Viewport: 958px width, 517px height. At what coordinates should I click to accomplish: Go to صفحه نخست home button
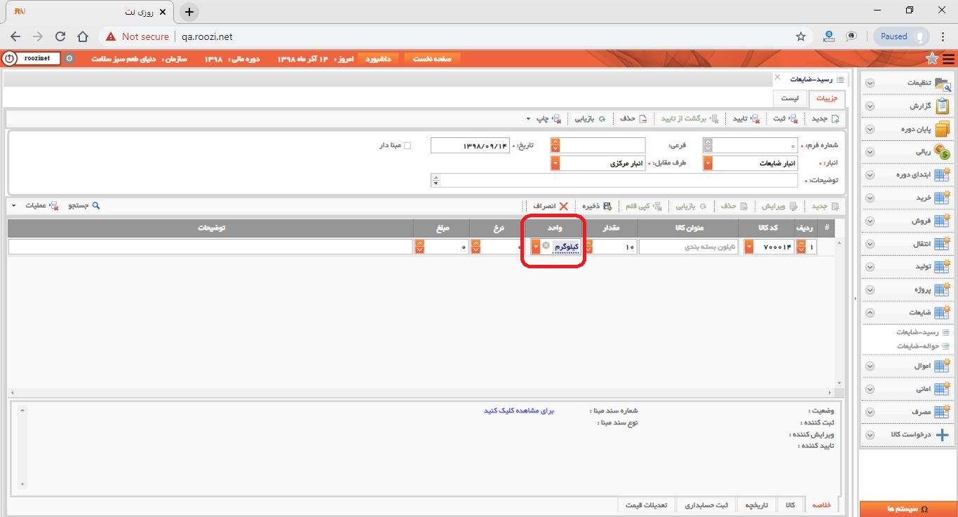point(432,59)
